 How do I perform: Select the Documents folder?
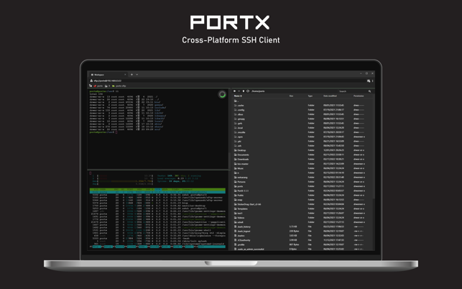pos(302,155)
